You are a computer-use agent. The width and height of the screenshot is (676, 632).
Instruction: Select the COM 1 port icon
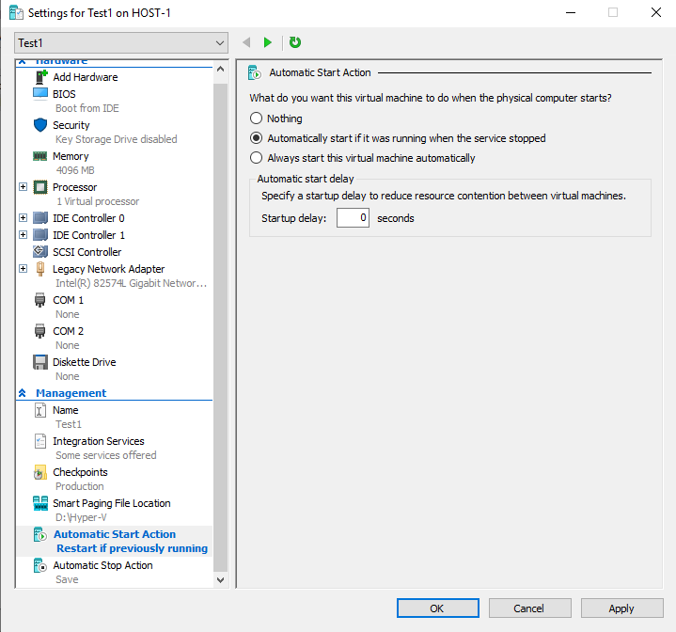point(40,300)
